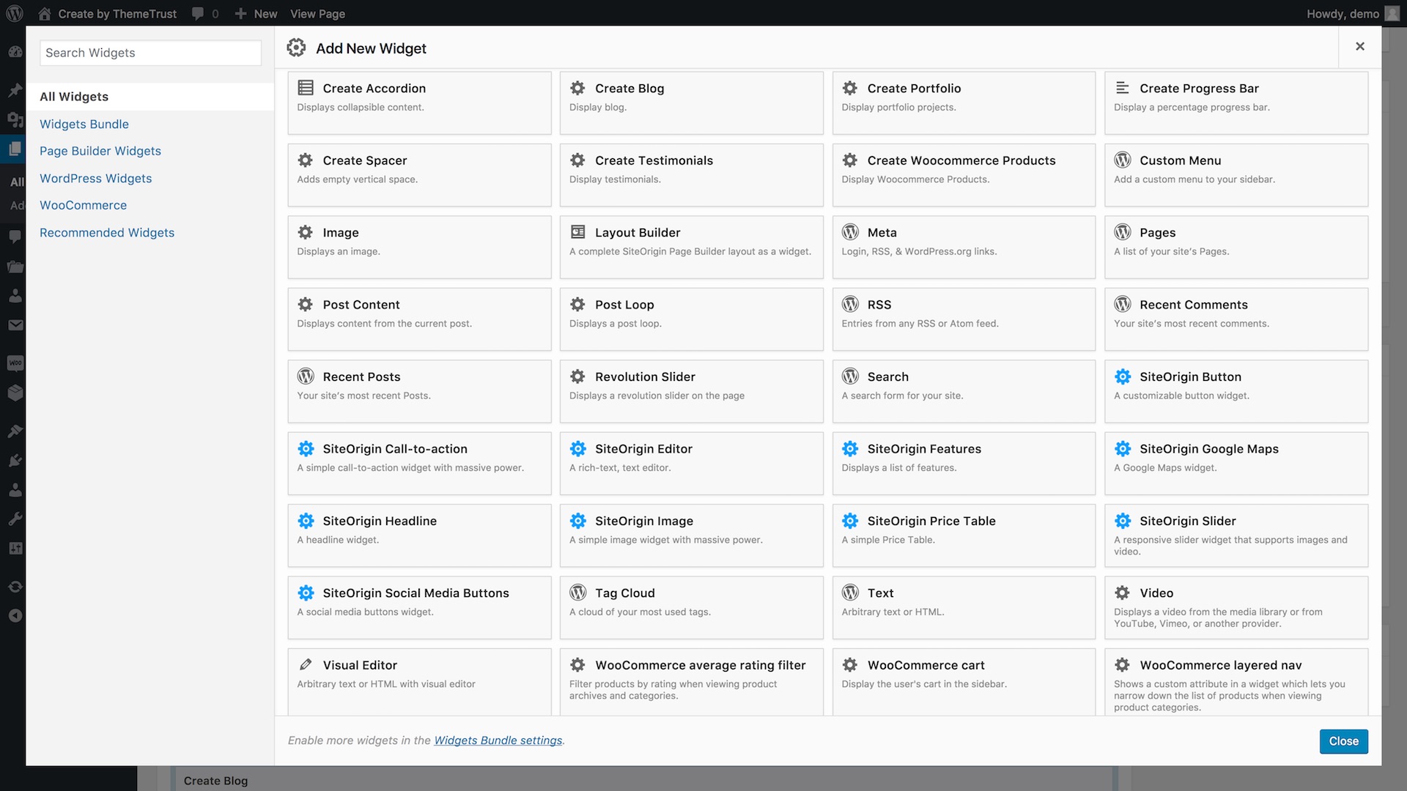Add the SiteOrigin Social Media Buttons widget
The height and width of the screenshot is (791, 1407).
[x=419, y=608]
